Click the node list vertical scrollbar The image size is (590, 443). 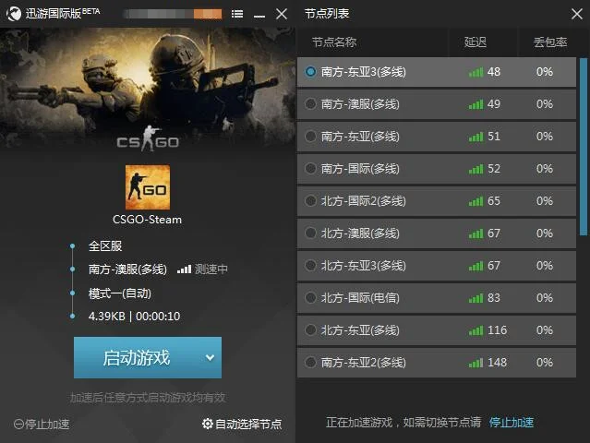pyautogui.click(x=584, y=147)
